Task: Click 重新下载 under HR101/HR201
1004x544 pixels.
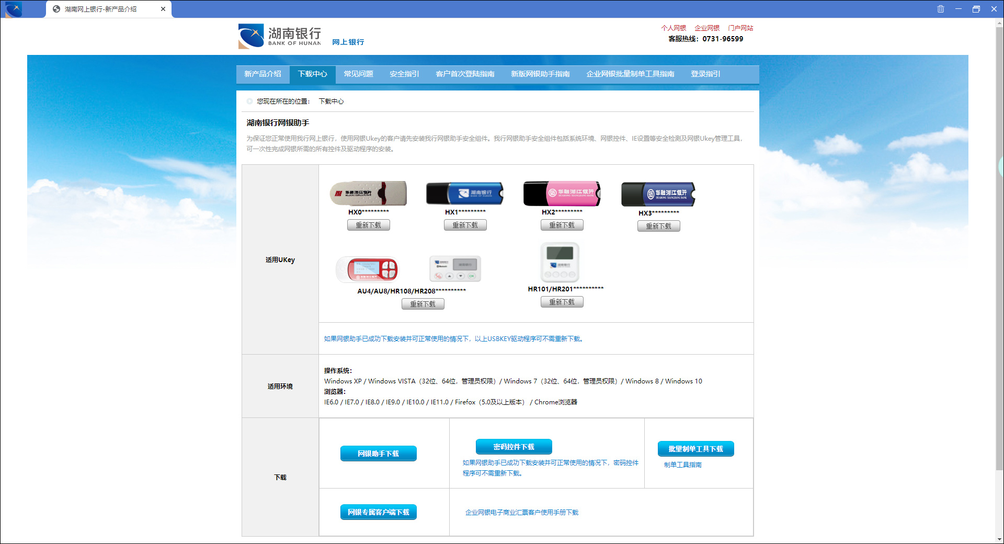Action: [x=562, y=302]
